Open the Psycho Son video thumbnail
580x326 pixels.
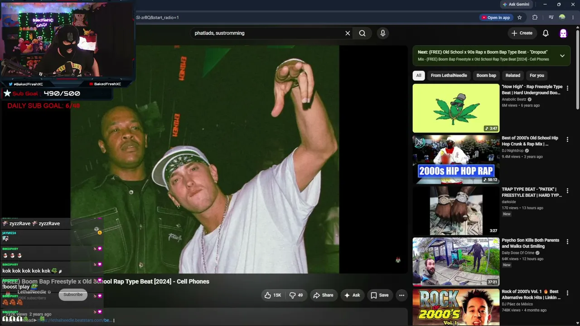[456, 262]
